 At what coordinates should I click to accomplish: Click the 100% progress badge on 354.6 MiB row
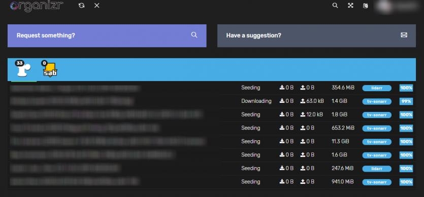click(406, 88)
